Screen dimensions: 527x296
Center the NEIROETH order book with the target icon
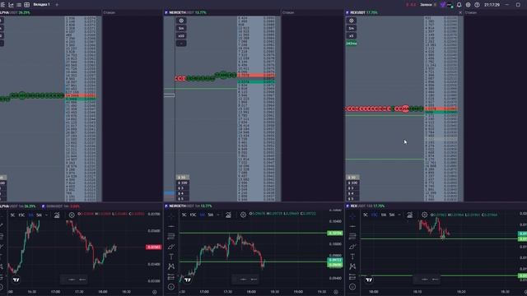pos(181,21)
